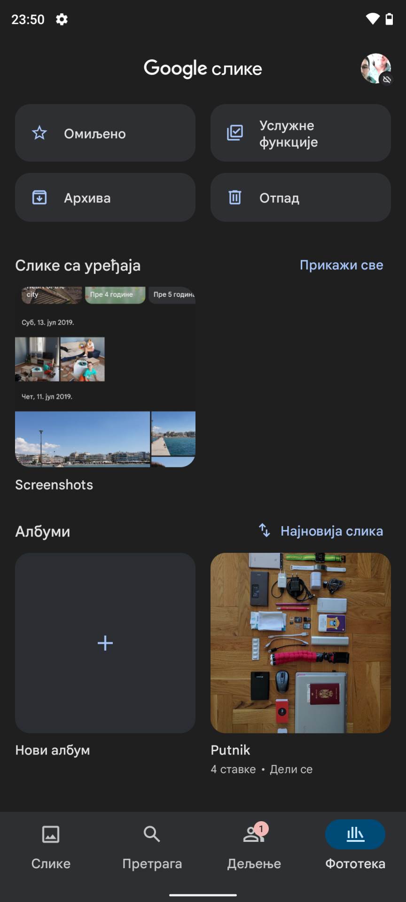This screenshot has width=406, height=902.
Task: Tap the Фототека library icon
Action: pyautogui.click(x=355, y=834)
